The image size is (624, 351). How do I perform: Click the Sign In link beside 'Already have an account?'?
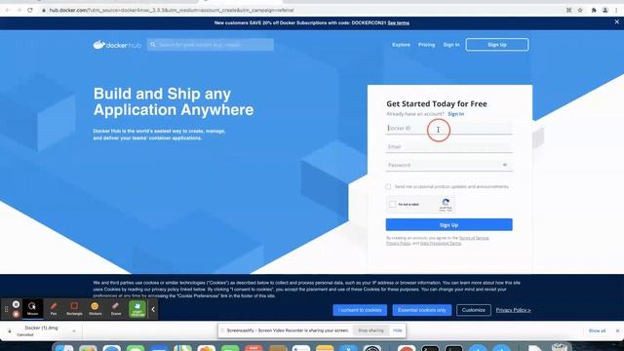coord(455,114)
